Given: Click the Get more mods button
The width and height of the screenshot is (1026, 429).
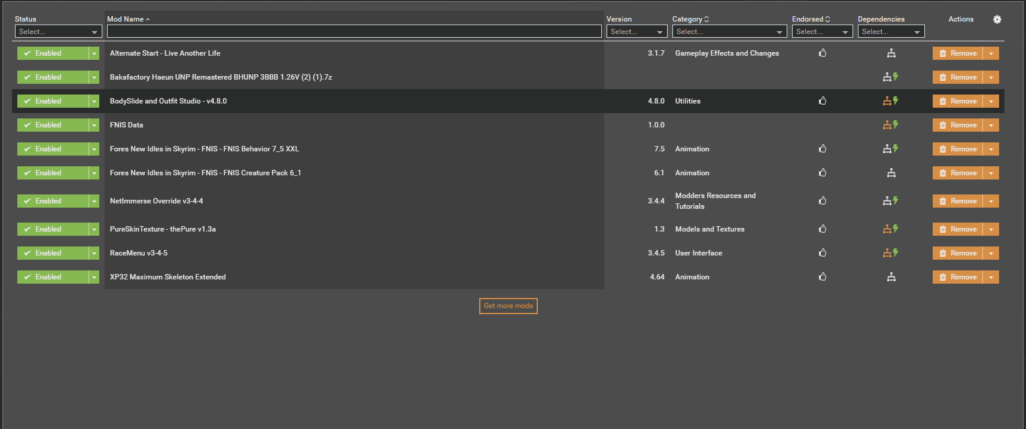Looking at the screenshot, I should pos(508,306).
